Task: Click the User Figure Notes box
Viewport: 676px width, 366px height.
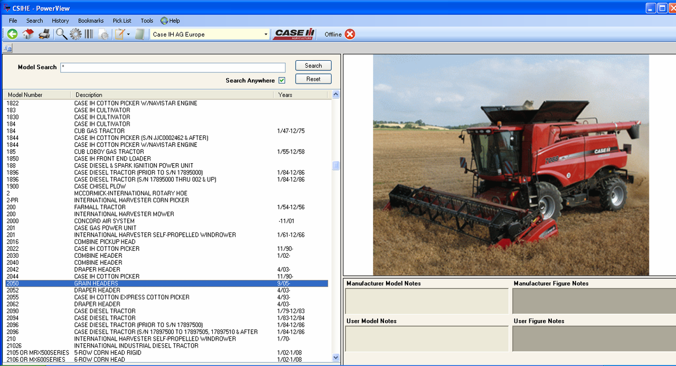Action: click(594, 339)
